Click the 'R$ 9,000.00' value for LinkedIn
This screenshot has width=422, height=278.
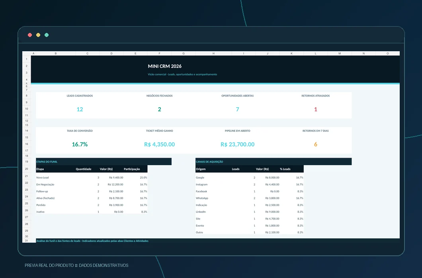pyautogui.click(x=272, y=212)
